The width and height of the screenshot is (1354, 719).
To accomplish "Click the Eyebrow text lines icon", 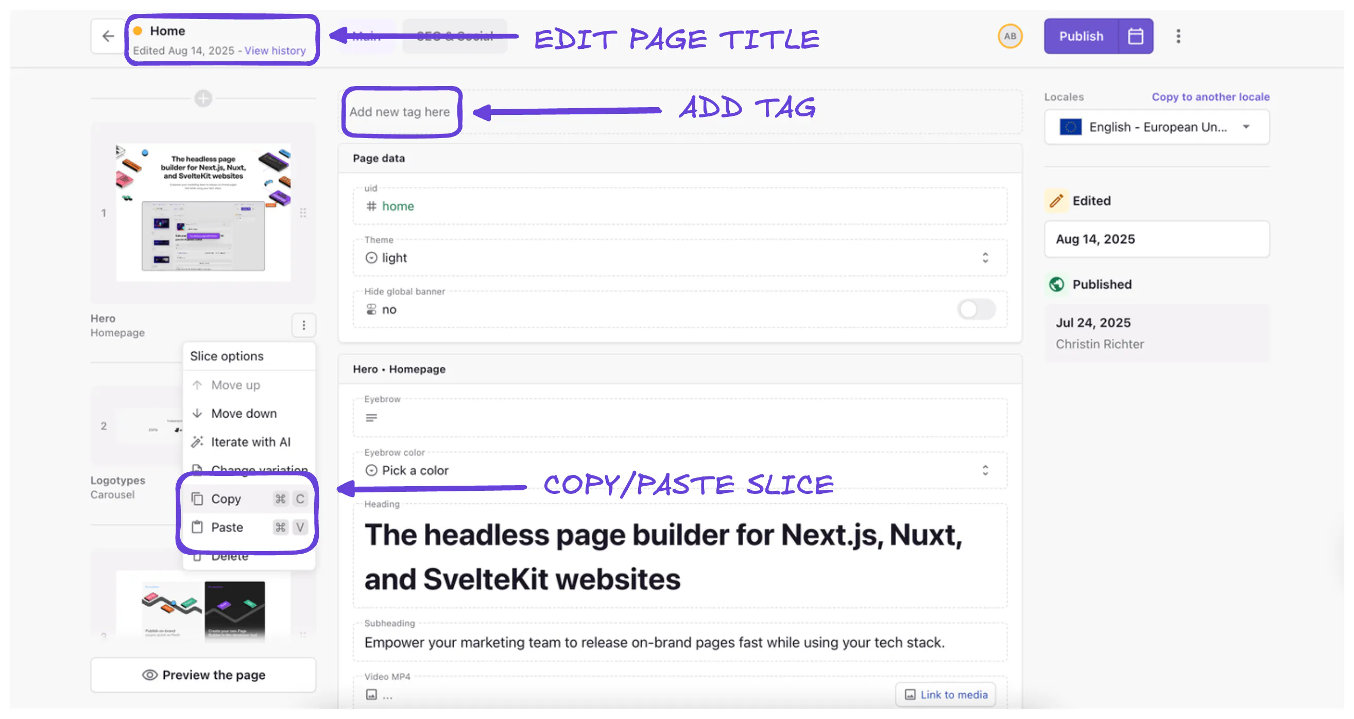I will tap(371, 418).
